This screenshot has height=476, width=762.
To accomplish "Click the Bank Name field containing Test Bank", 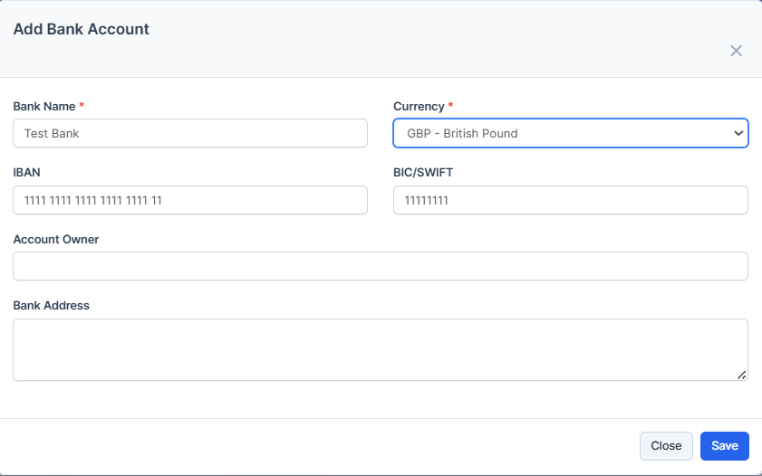I will point(190,133).
